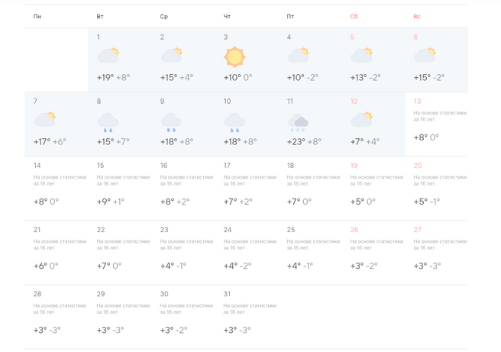Click the partly cloudy icon on day 12
501x352 pixels.
click(x=361, y=120)
